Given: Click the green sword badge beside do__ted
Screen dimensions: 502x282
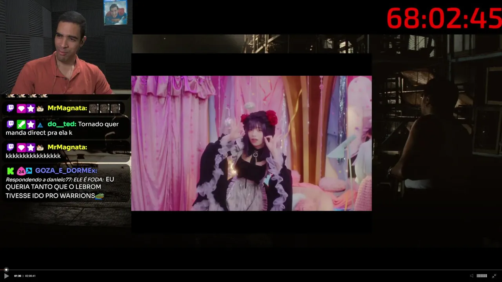Looking at the screenshot, I should (21, 125).
